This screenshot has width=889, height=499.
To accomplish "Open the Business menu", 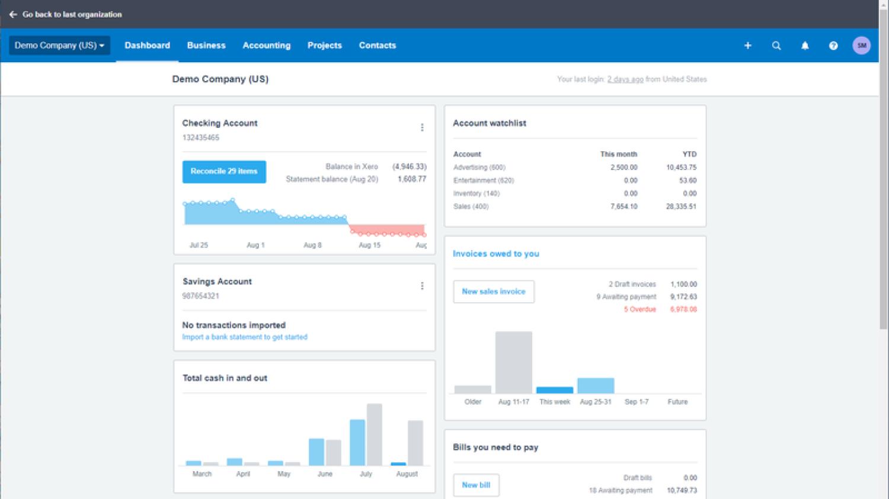I will tap(206, 46).
